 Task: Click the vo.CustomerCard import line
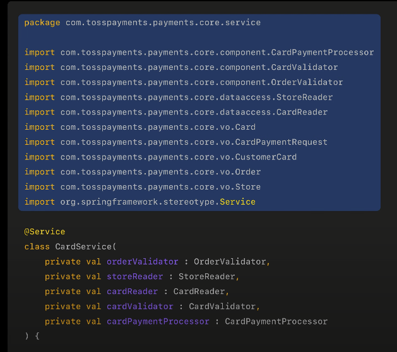point(160,157)
